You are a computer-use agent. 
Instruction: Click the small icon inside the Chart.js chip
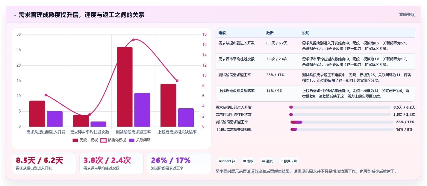coord(220,161)
